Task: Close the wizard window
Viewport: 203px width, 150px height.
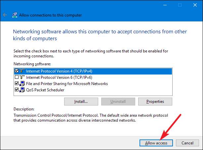Action: (x=195, y=5)
